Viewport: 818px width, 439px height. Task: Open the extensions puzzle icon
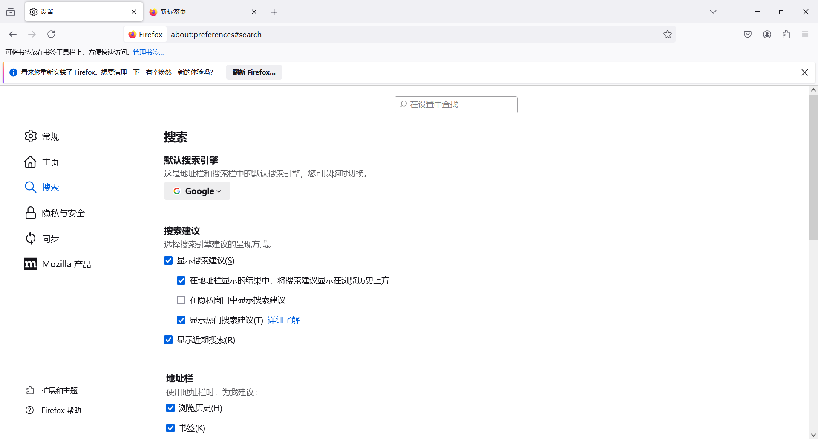coord(786,34)
